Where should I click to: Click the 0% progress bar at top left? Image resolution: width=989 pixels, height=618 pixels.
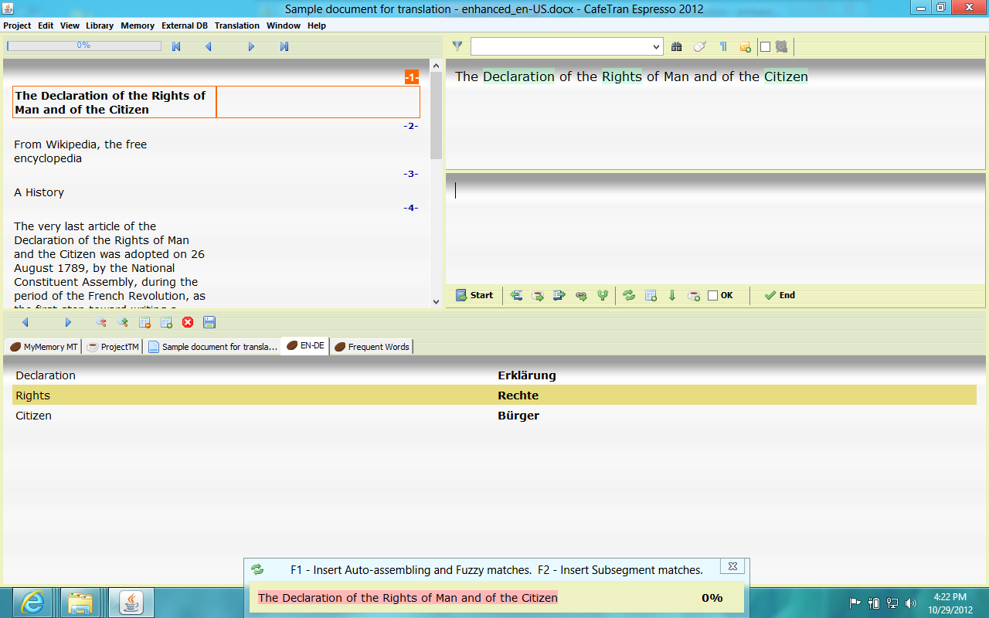83,46
